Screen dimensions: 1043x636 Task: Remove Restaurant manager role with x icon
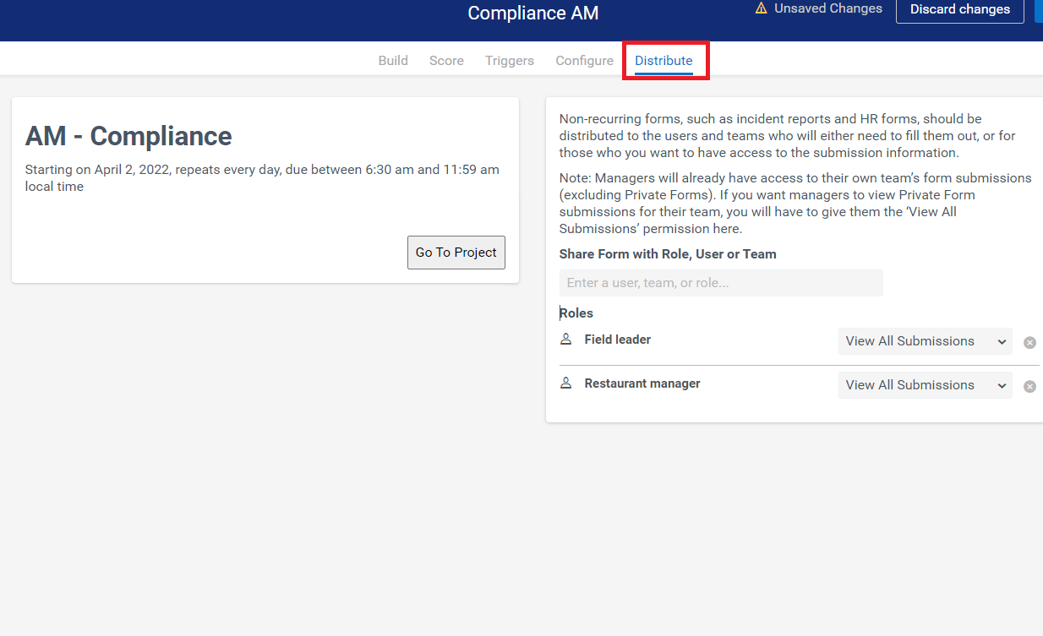point(1029,387)
